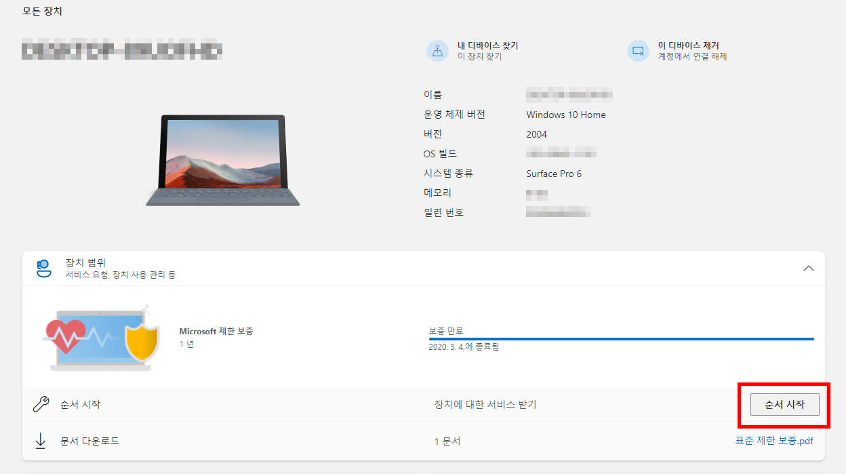846x474 pixels.
Task: Click the 메모리 label
Action: click(x=437, y=193)
